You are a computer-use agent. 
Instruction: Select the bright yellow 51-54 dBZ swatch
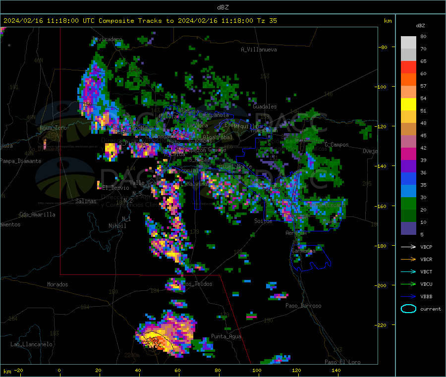coord(408,105)
